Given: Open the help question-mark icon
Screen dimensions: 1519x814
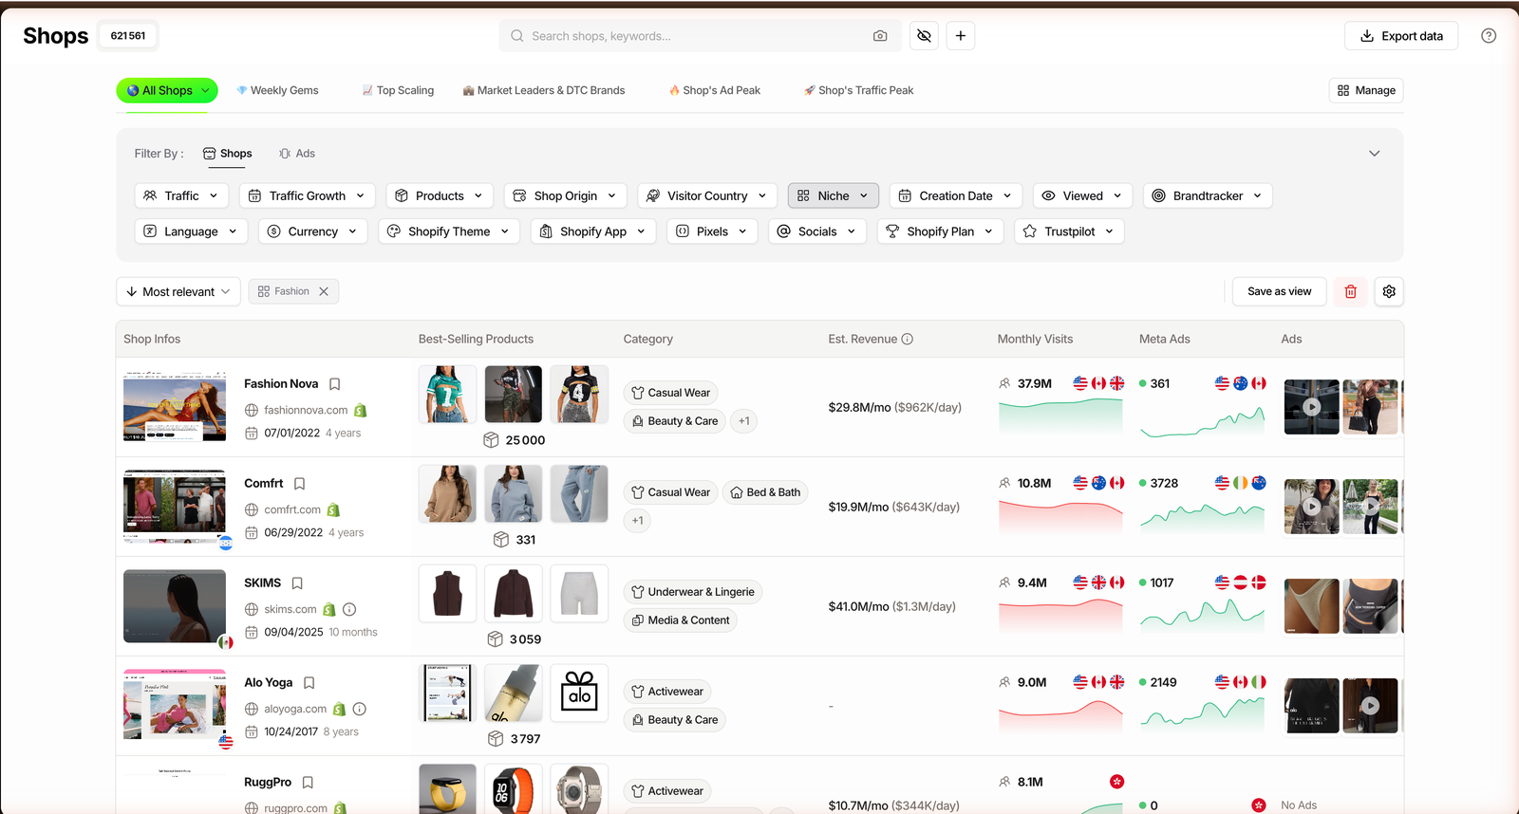Looking at the screenshot, I should pos(1489,36).
